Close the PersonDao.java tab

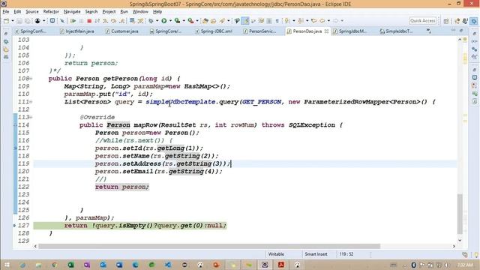pos(327,31)
